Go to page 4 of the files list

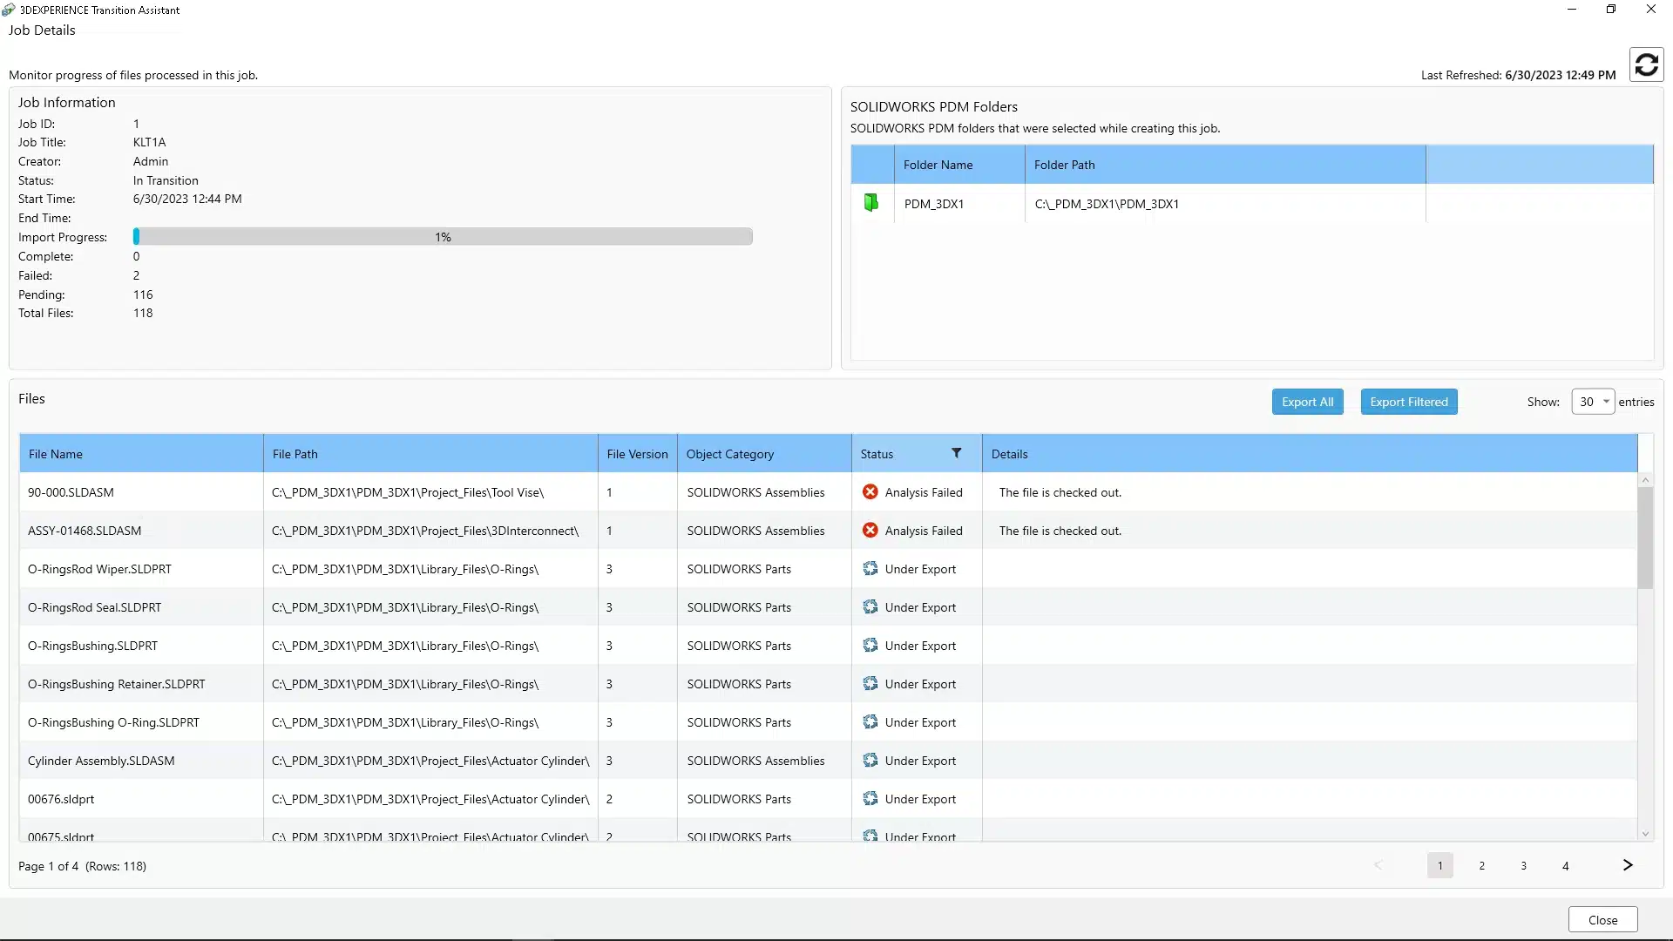1566,865
